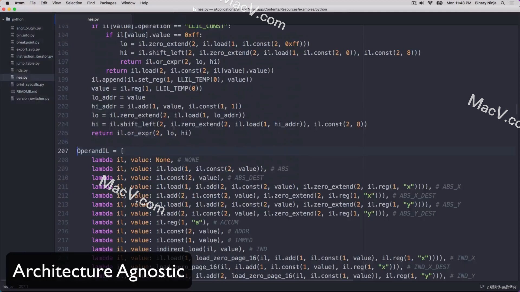The height and width of the screenshot is (292, 520).
Task: Collapse the python project folder
Action: pos(3,19)
